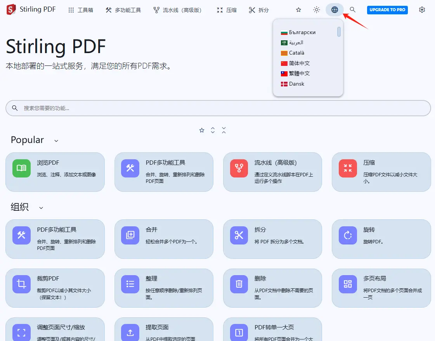Collapse the Popular section chevron
Image resolution: width=435 pixels, height=341 pixels.
[56, 141]
